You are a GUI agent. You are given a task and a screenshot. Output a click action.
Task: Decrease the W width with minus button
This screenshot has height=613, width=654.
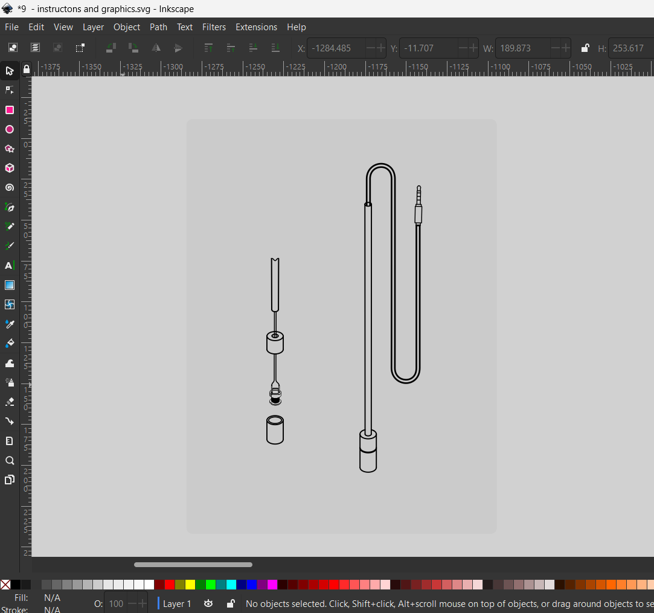[556, 48]
